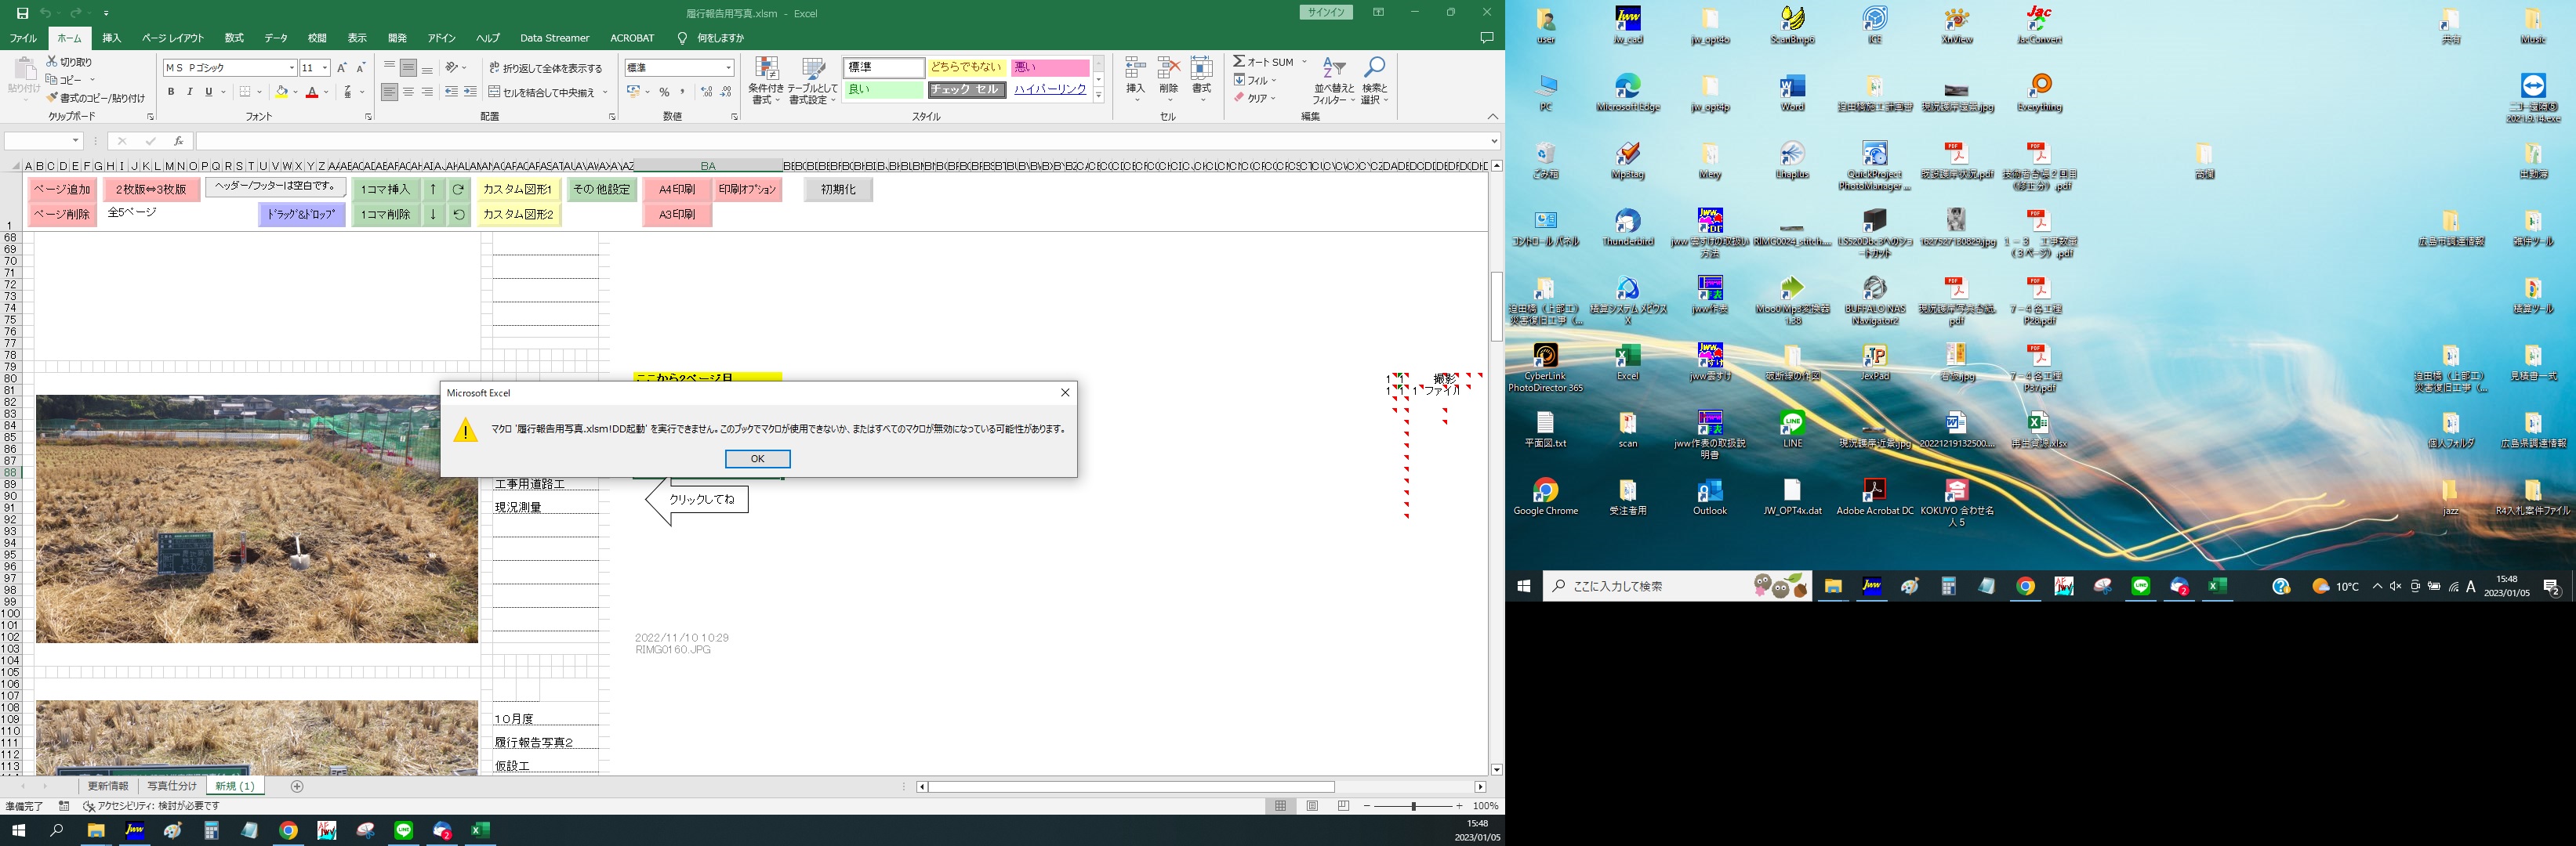Switch to the 写真仕分け sheet tab
This screenshot has height=846, width=2576.
point(172,786)
